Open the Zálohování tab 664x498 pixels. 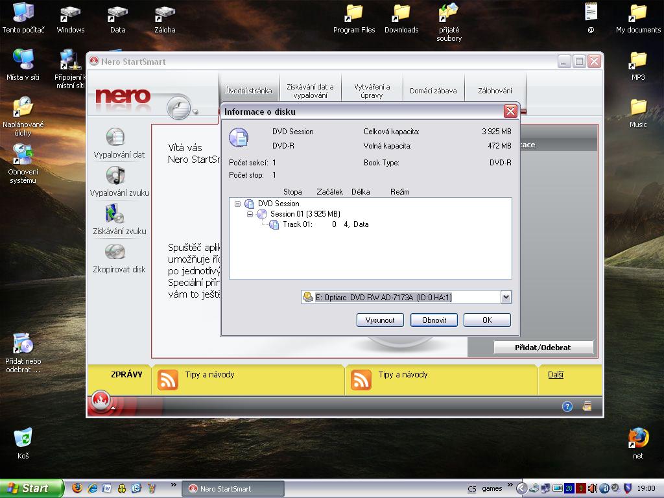tap(495, 91)
